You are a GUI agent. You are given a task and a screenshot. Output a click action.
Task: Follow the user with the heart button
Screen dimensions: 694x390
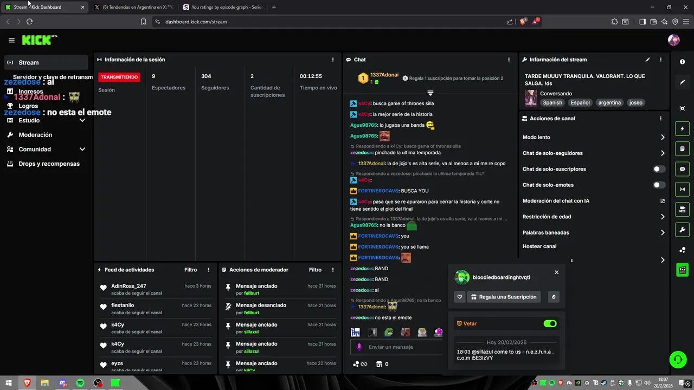[x=460, y=297]
